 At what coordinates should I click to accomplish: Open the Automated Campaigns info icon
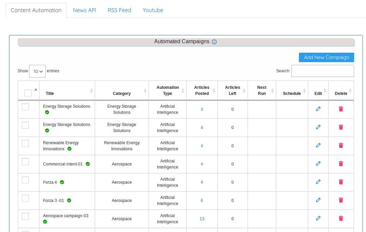click(x=214, y=42)
